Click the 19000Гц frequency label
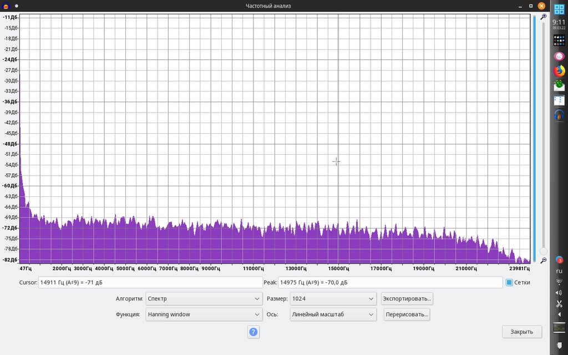Viewport: 568px width, 355px height. click(x=423, y=269)
